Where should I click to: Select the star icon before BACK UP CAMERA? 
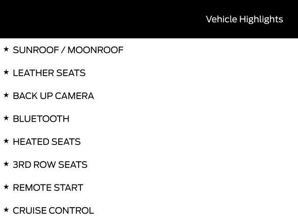tap(6, 95)
